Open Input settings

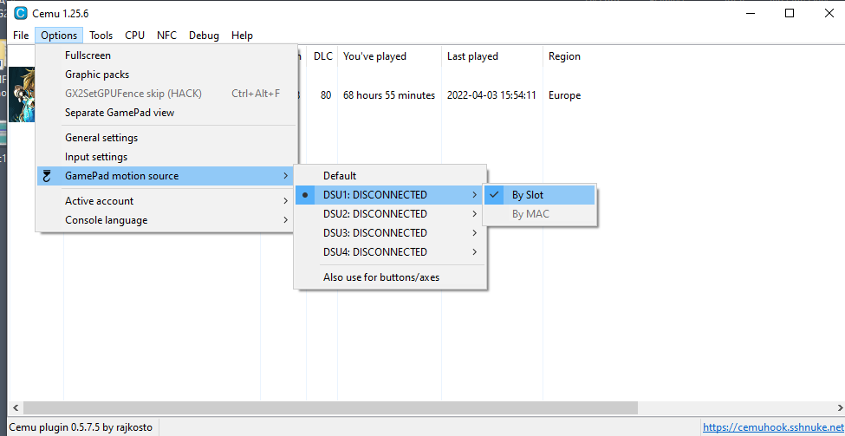(x=166, y=157)
